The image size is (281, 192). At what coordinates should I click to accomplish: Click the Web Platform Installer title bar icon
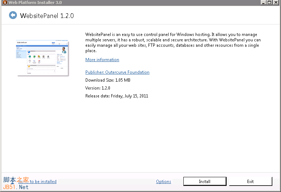pyautogui.click(x=5, y=2)
